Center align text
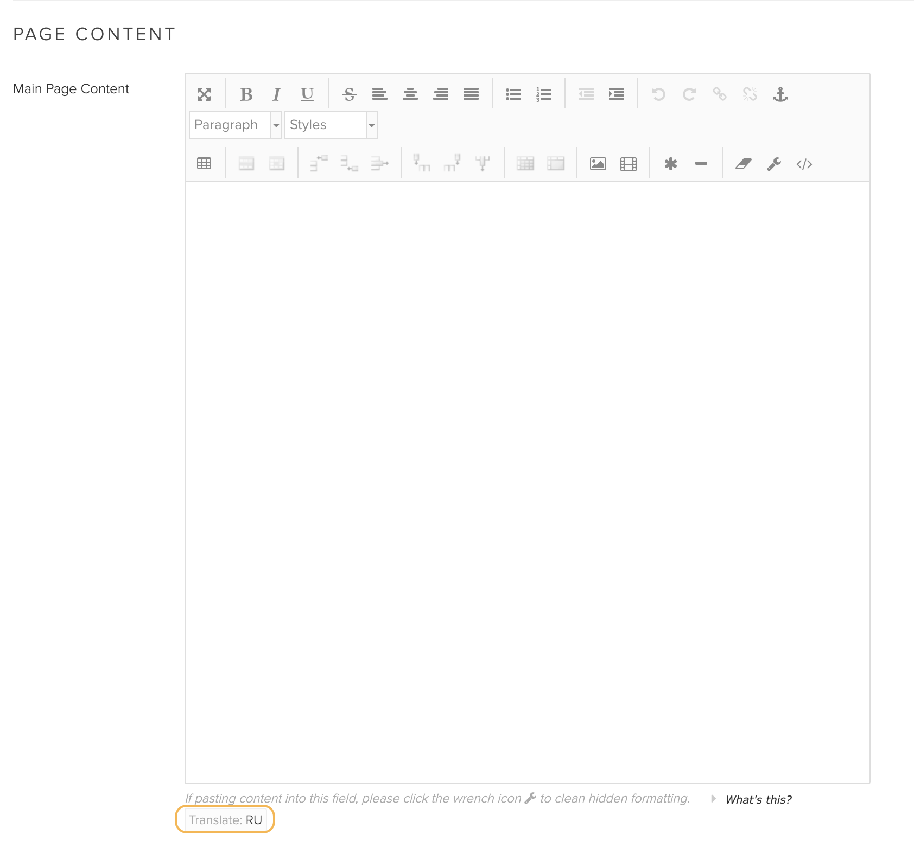Screen dimensions: 914x847 410,94
